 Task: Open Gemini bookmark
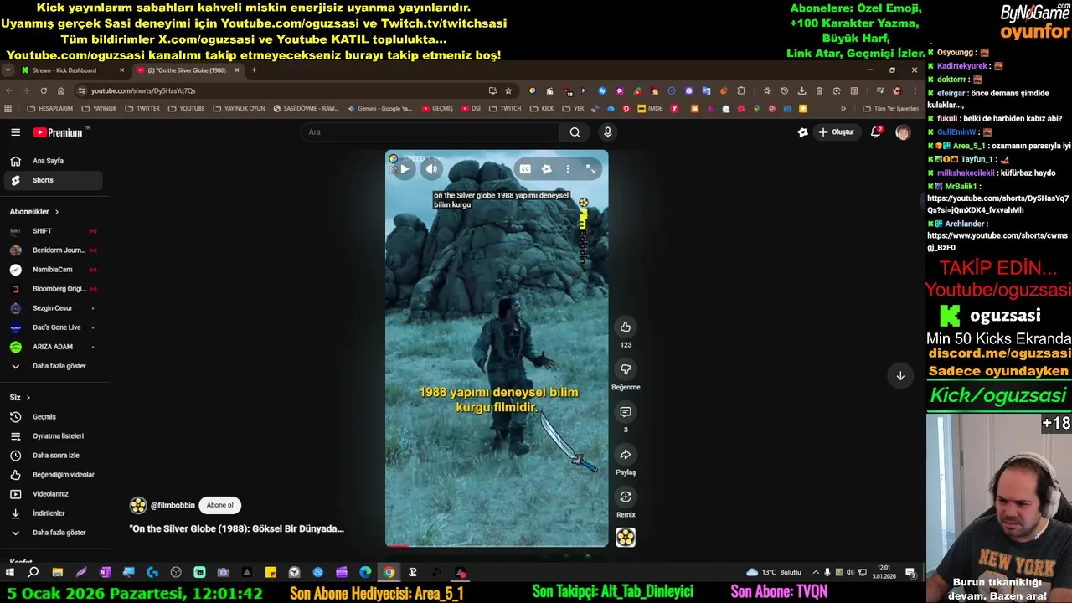[379, 109]
